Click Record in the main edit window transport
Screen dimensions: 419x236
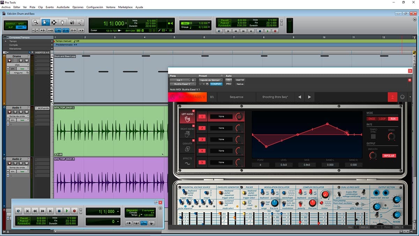275,31
